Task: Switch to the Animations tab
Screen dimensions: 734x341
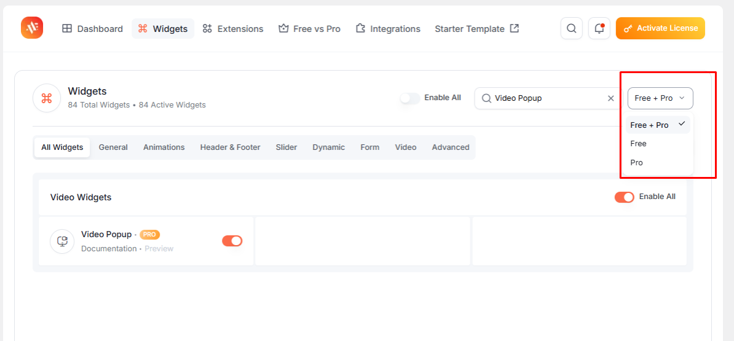Action: (x=164, y=147)
